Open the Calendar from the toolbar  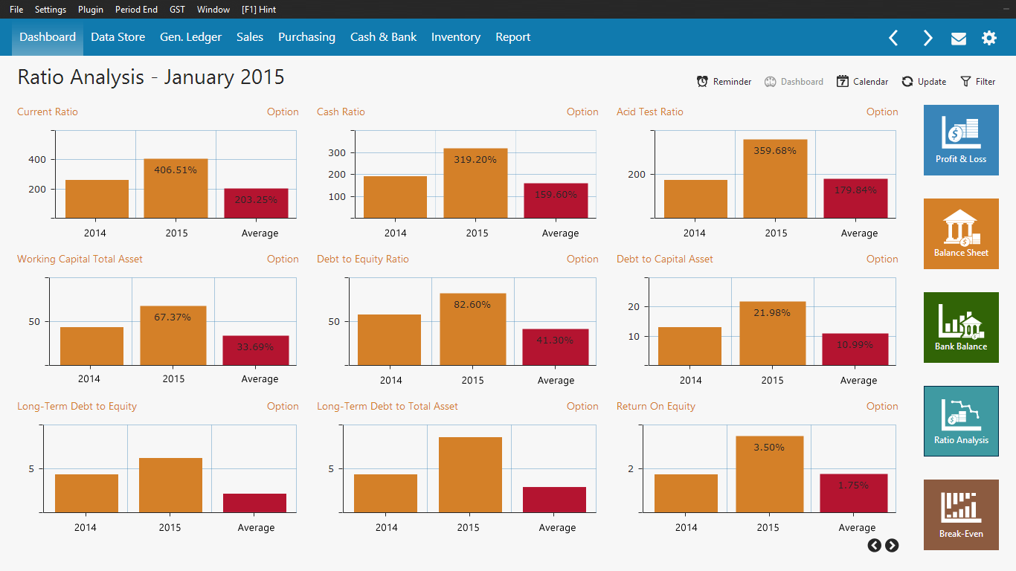862,82
